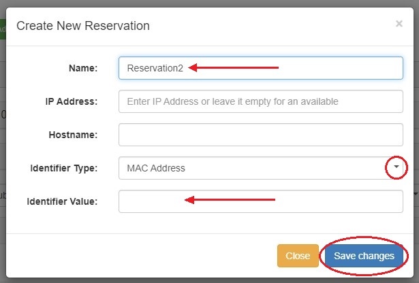The image size is (419, 283).
Task: Expand the Identifier Type dropdown arrow
Action: tap(397, 167)
